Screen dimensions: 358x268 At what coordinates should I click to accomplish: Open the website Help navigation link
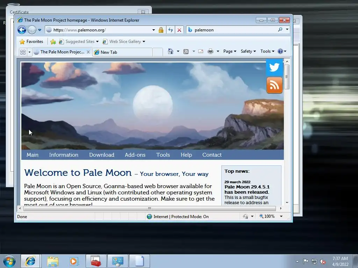pyautogui.click(x=186, y=155)
